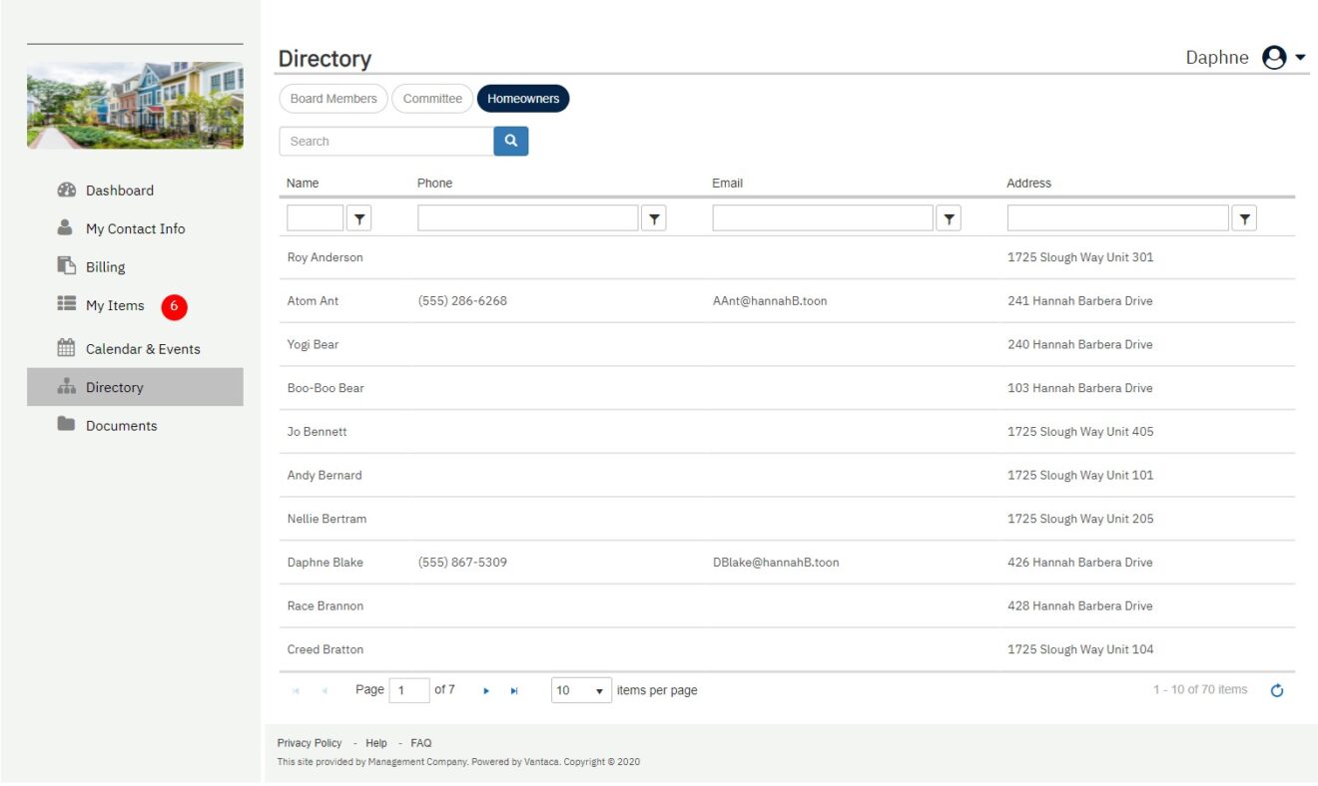Viewport: 1318px width, 786px height.
Task: Open the Documents folder section
Action: [x=121, y=425]
